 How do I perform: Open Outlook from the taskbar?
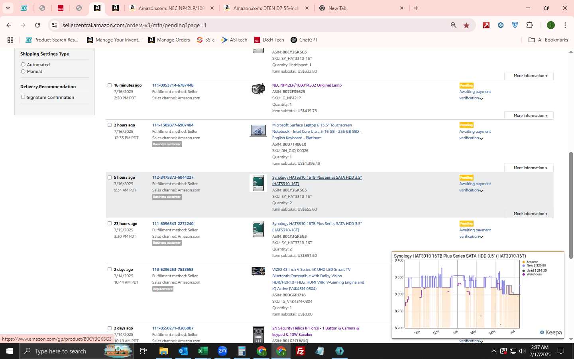click(183, 351)
